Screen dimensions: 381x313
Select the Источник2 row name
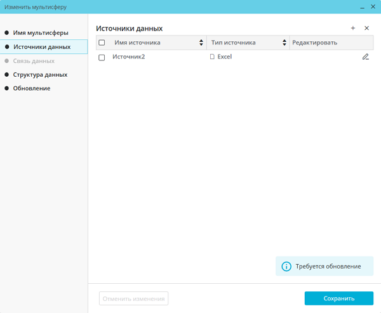[129, 57]
